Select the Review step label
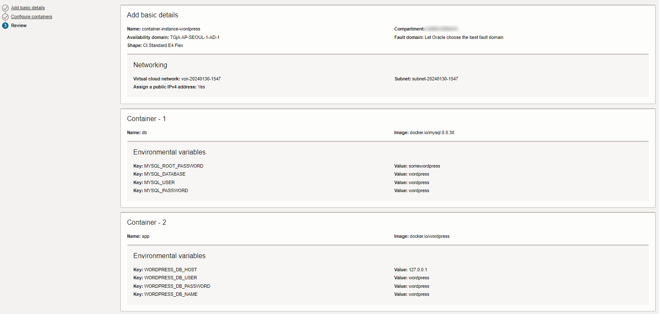Screen dimensions: 659x314 pos(19,26)
